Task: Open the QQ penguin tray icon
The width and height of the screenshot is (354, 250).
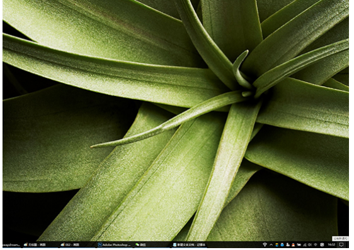Action: 293,244
